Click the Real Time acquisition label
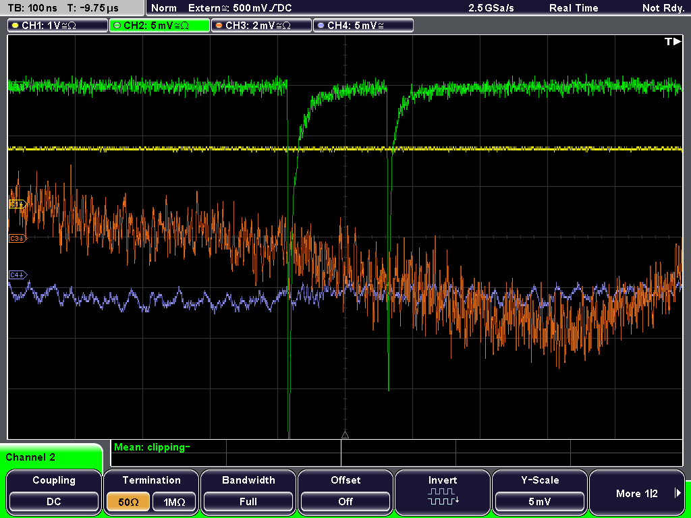691x518 pixels. pyautogui.click(x=574, y=8)
